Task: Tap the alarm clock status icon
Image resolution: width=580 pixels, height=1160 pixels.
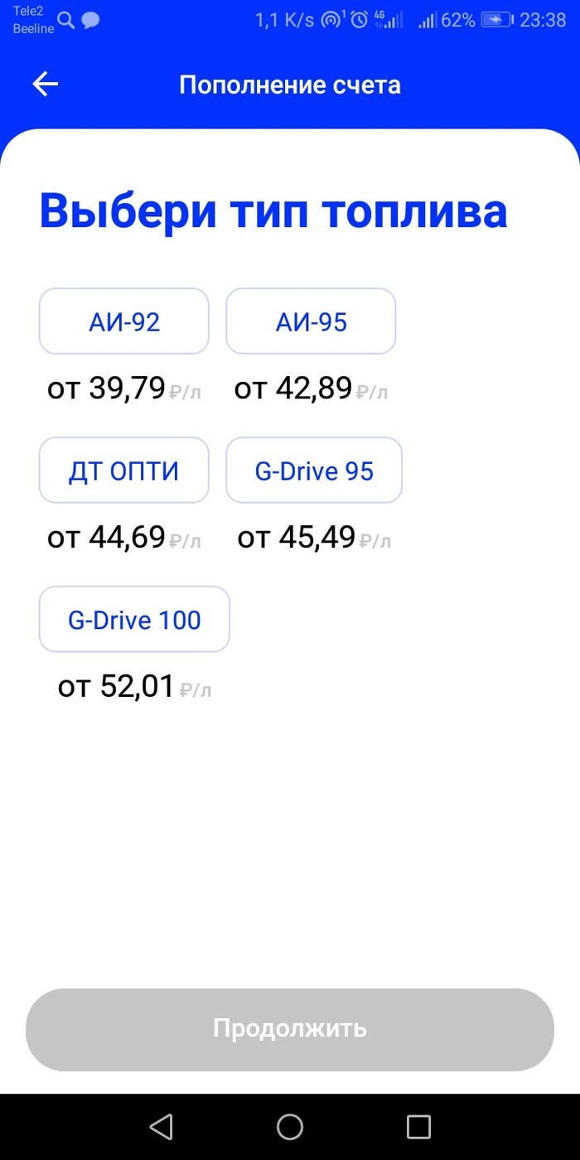Action: click(359, 20)
